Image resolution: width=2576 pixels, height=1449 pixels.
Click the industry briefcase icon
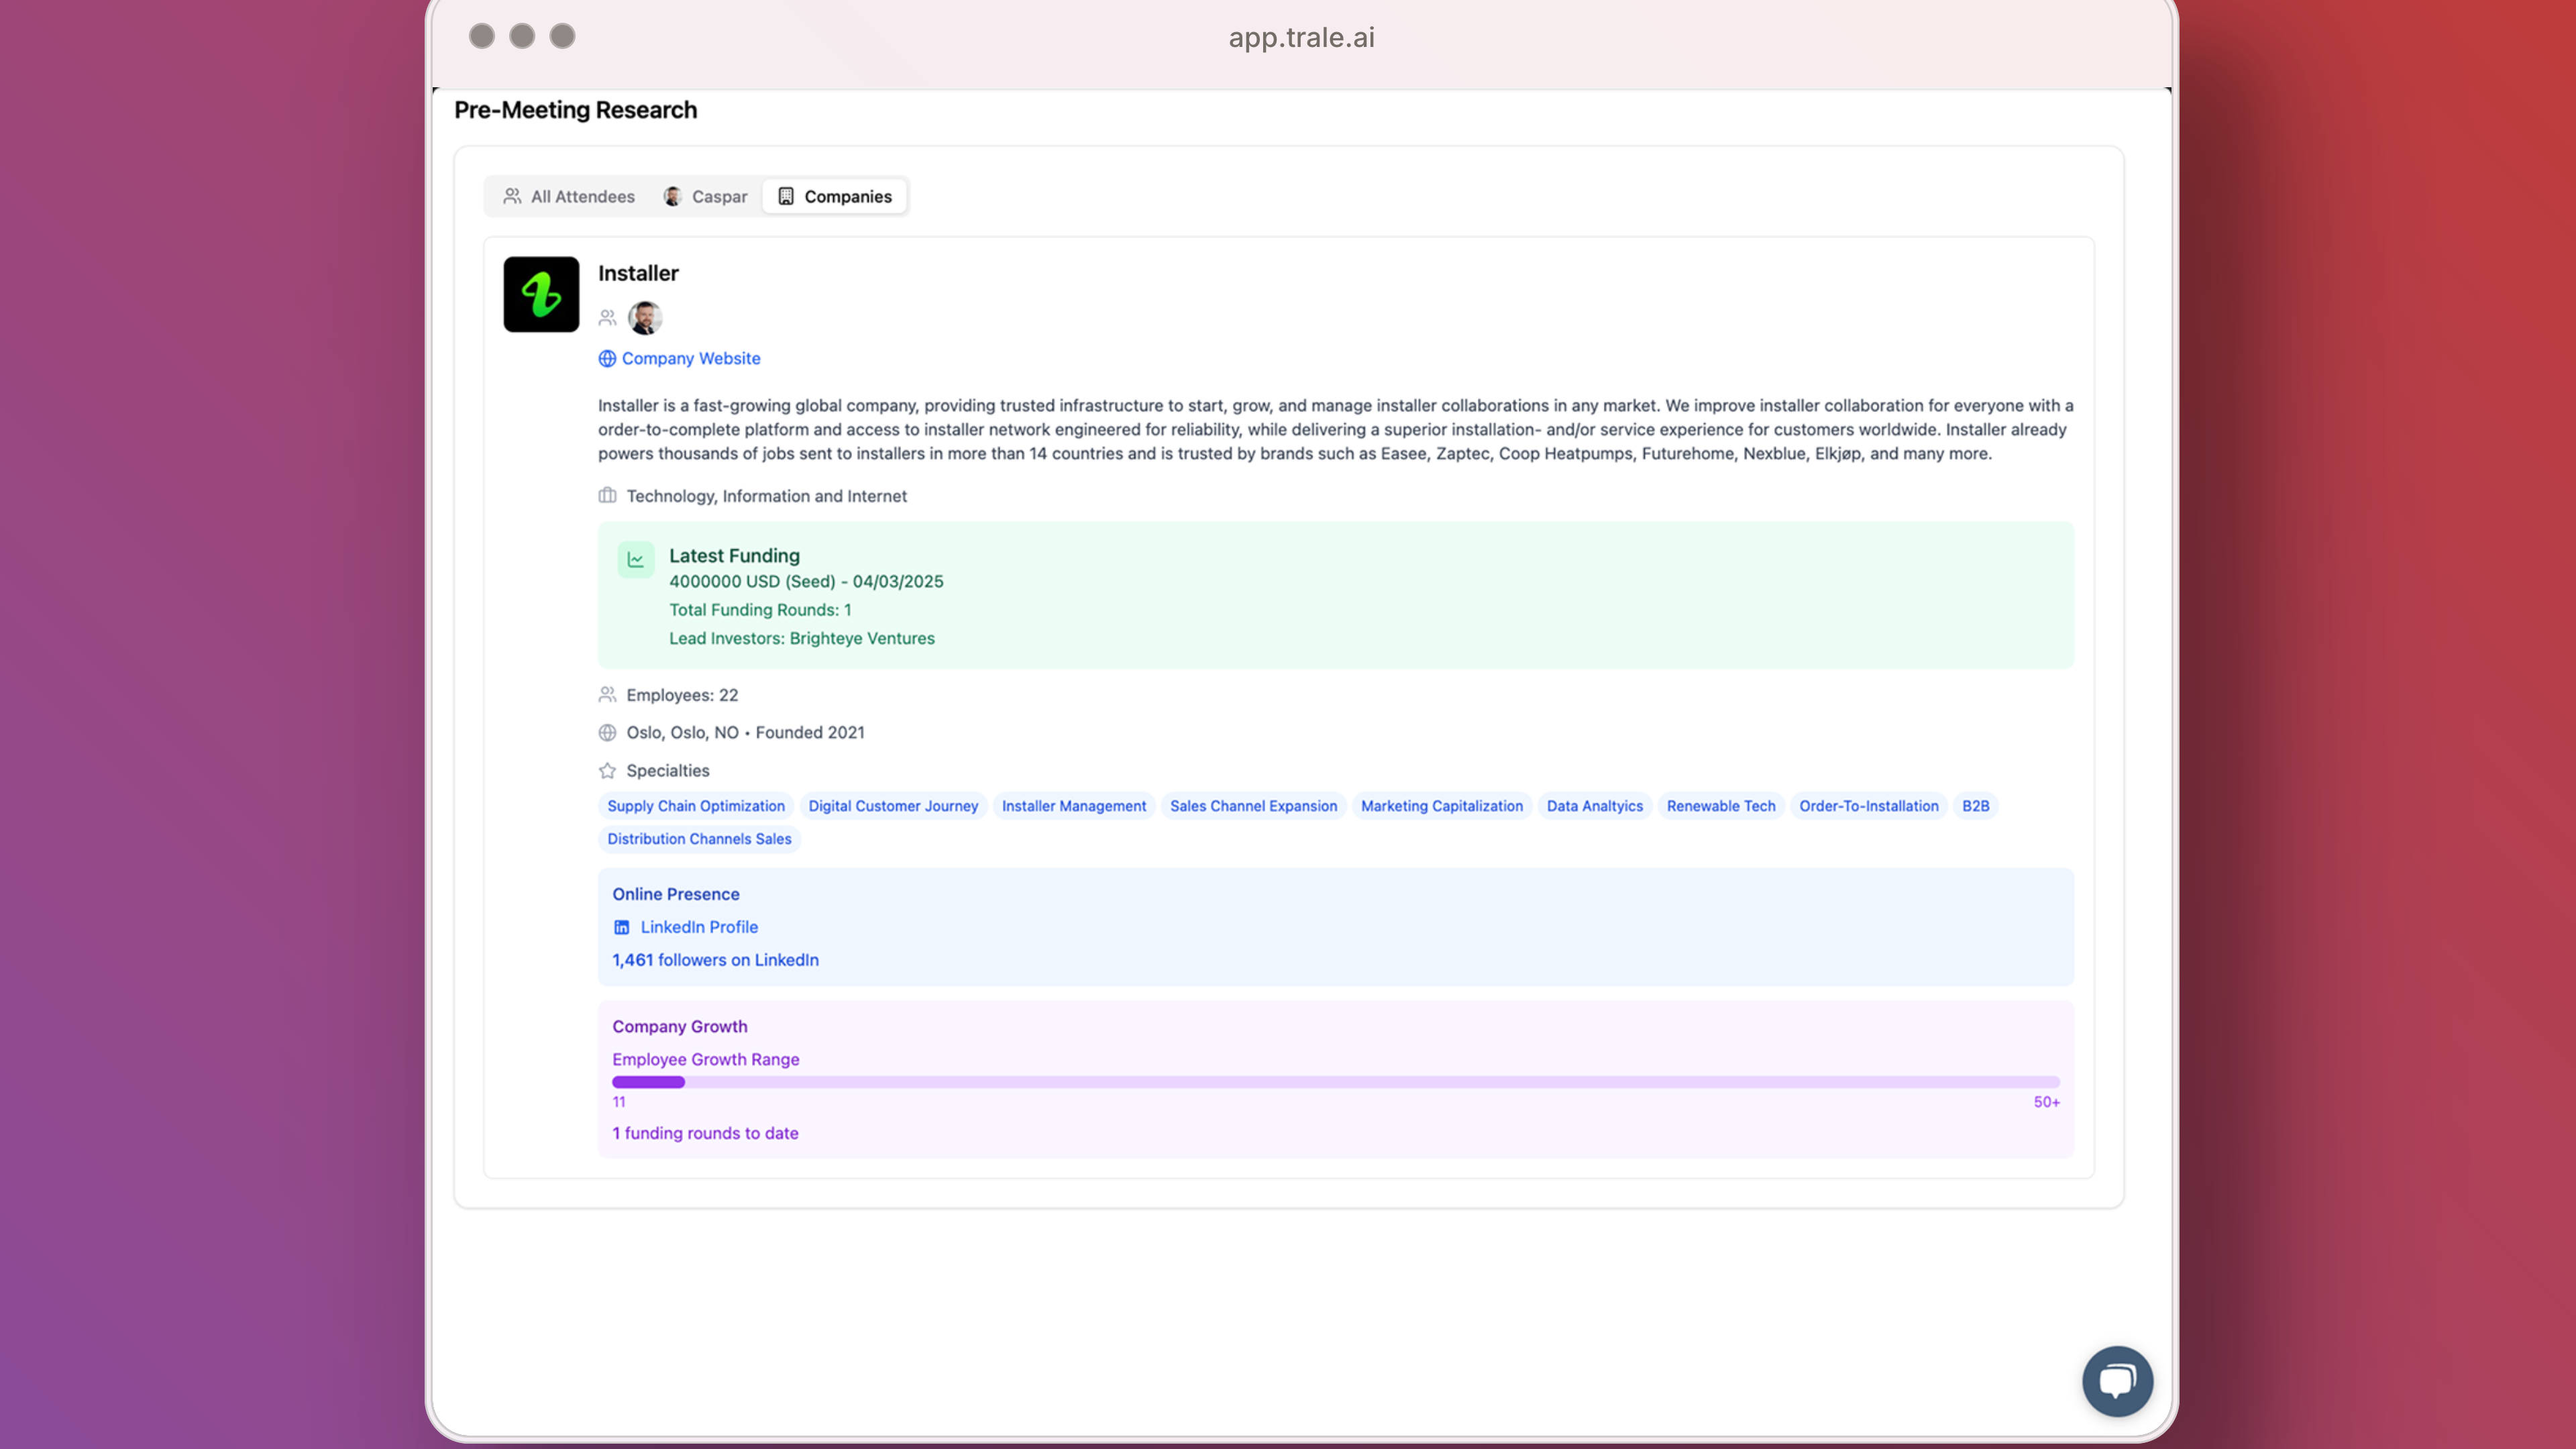click(x=607, y=495)
